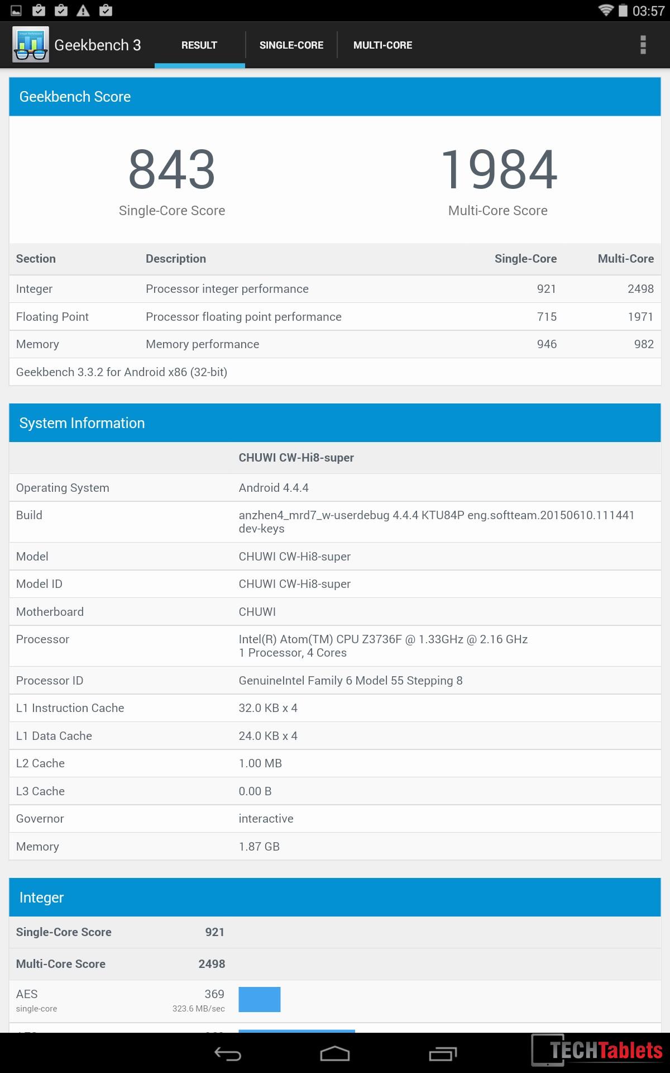Tap the Geekbench Score section header
Screen dimensions: 670x1073
tap(335, 97)
